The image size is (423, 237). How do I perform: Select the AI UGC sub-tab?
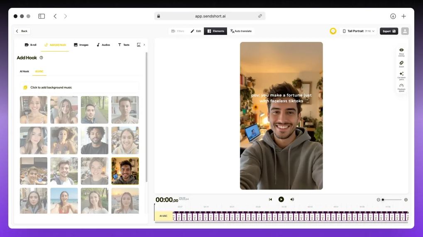39,72
